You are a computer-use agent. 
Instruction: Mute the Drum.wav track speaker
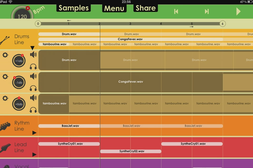33,55
